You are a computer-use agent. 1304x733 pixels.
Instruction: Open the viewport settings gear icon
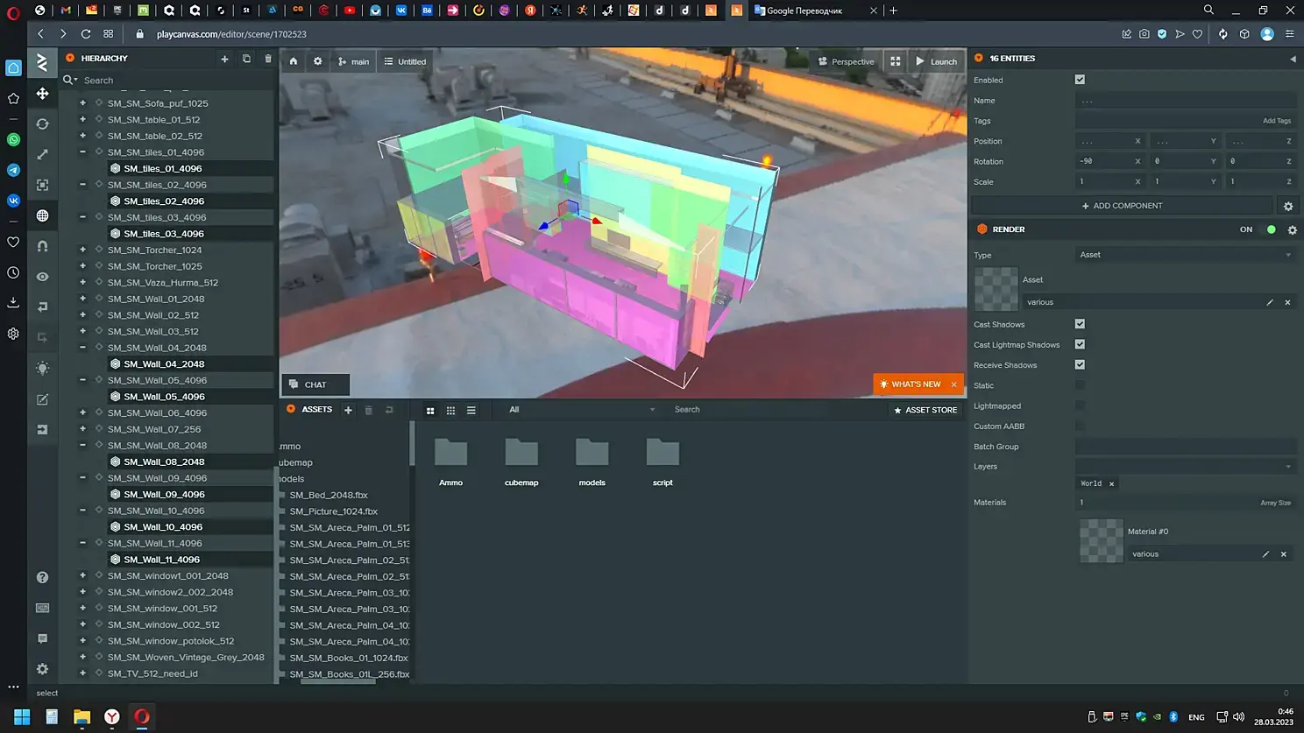pos(317,61)
